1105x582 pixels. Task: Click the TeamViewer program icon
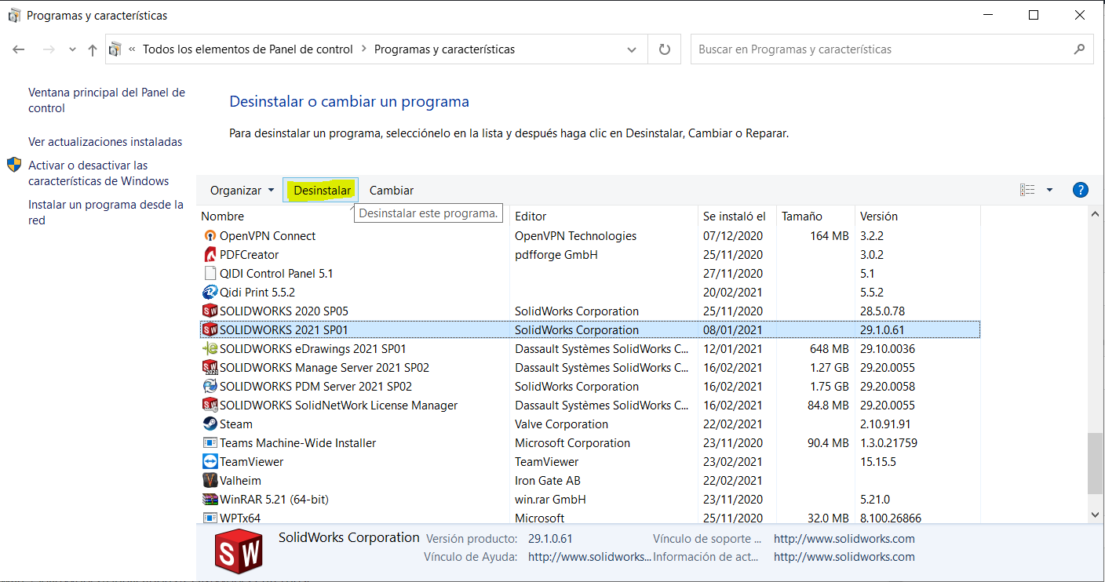click(x=210, y=462)
